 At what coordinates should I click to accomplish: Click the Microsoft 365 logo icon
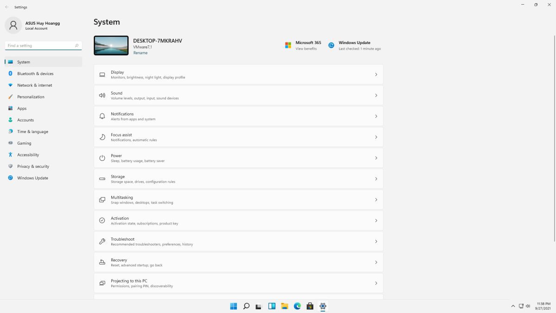click(x=288, y=45)
